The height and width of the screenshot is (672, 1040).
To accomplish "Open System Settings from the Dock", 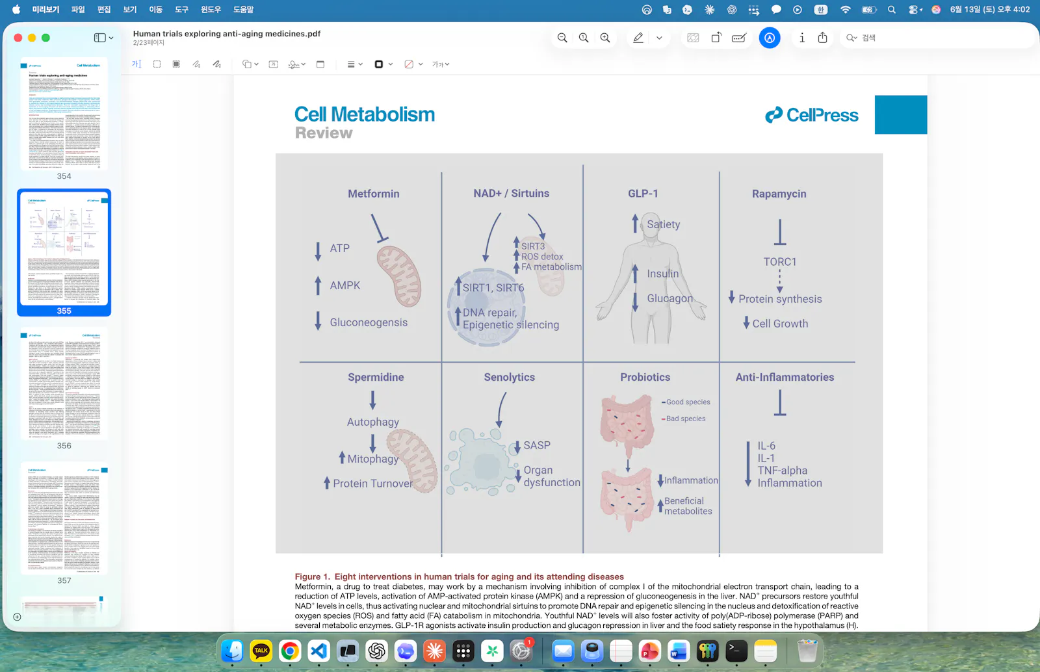I will pos(521,651).
